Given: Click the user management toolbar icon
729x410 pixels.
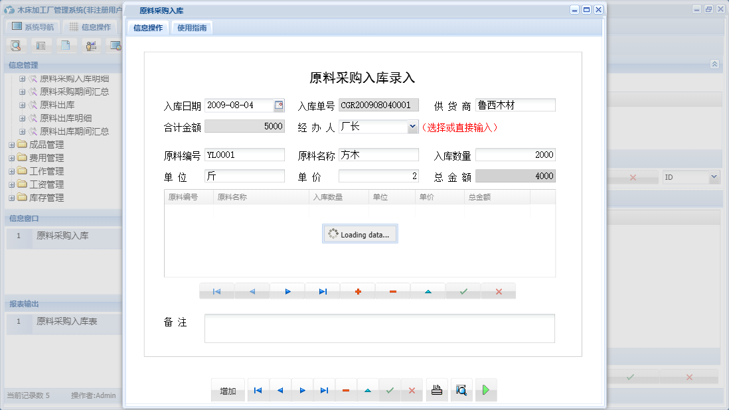Looking at the screenshot, I should (91, 45).
